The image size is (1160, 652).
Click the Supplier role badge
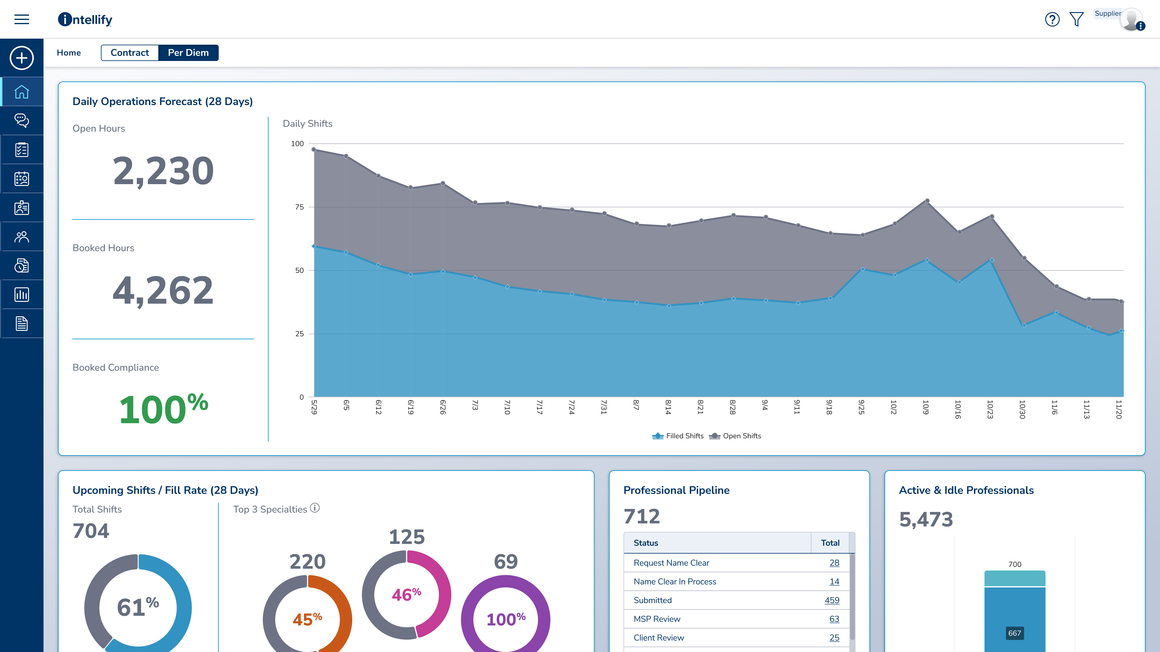tap(1109, 13)
